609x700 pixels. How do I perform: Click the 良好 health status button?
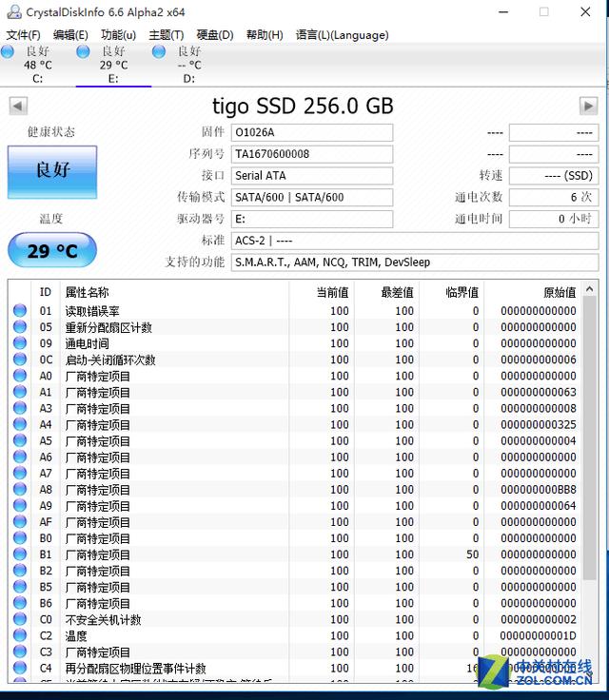[x=52, y=172]
